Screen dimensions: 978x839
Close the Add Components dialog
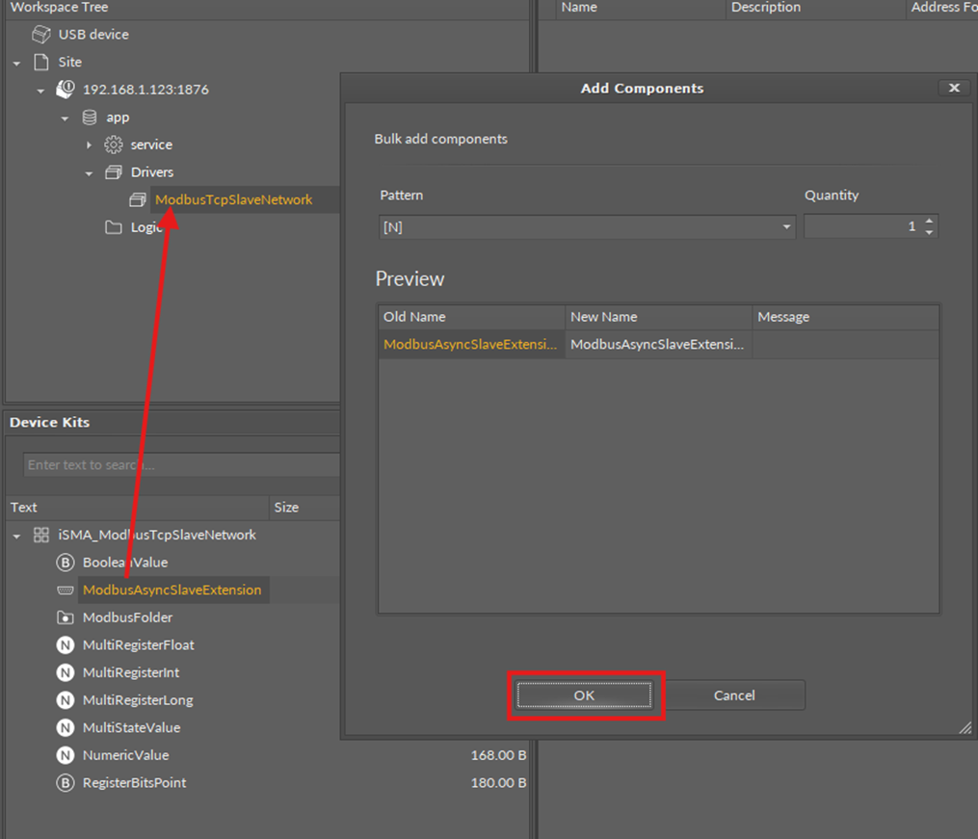point(954,88)
